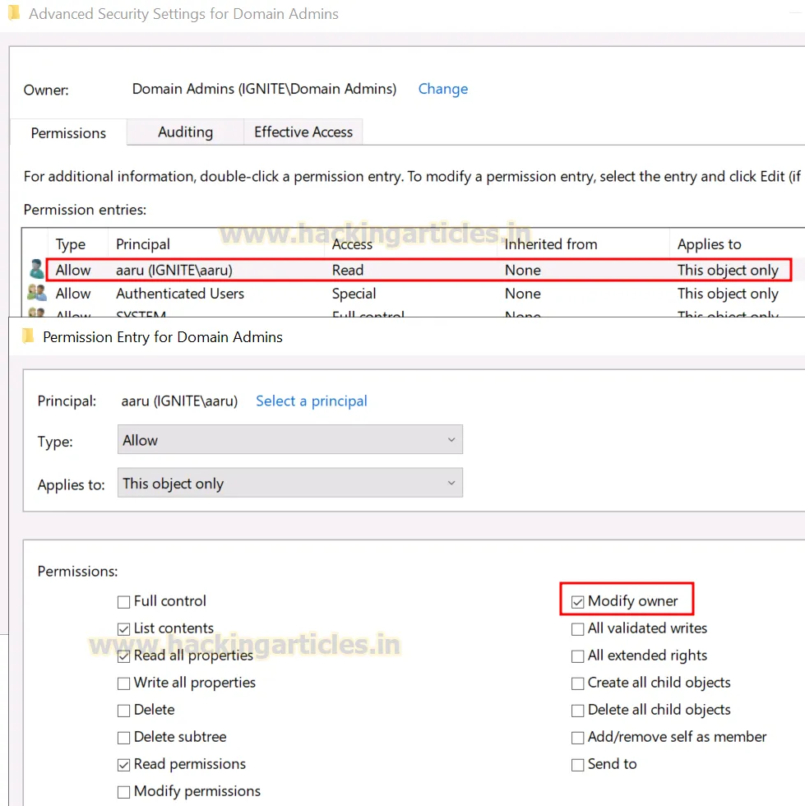805x806 pixels.
Task: Enable the Full control checkbox
Action: pos(123,600)
